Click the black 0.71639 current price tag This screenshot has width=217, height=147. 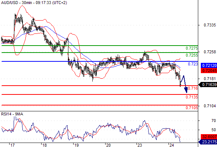(207, 85)
